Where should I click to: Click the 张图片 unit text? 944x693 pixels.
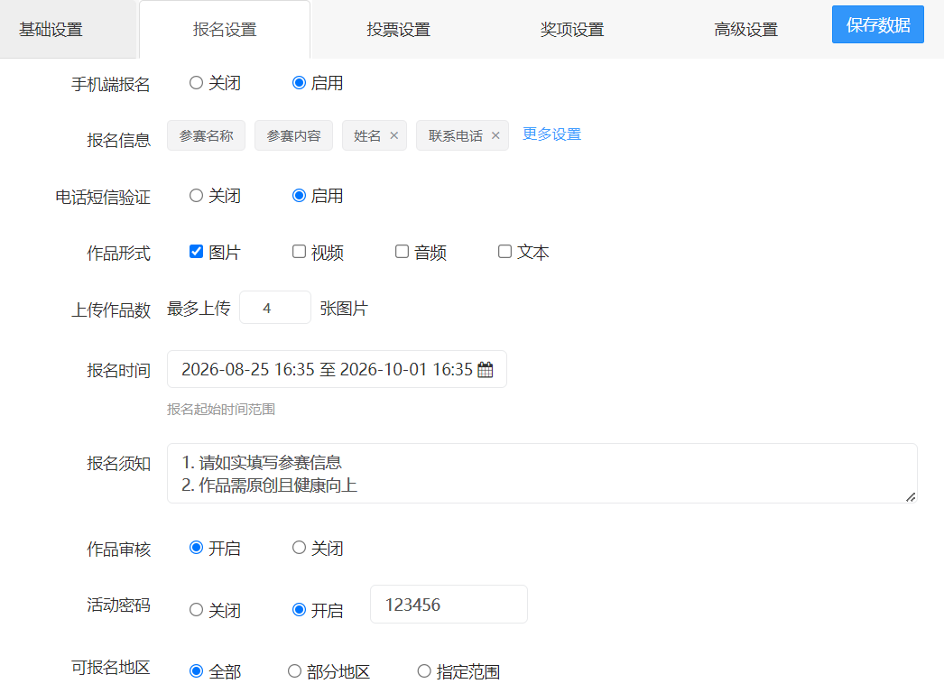pyautogui.click(x=344, y=309)
